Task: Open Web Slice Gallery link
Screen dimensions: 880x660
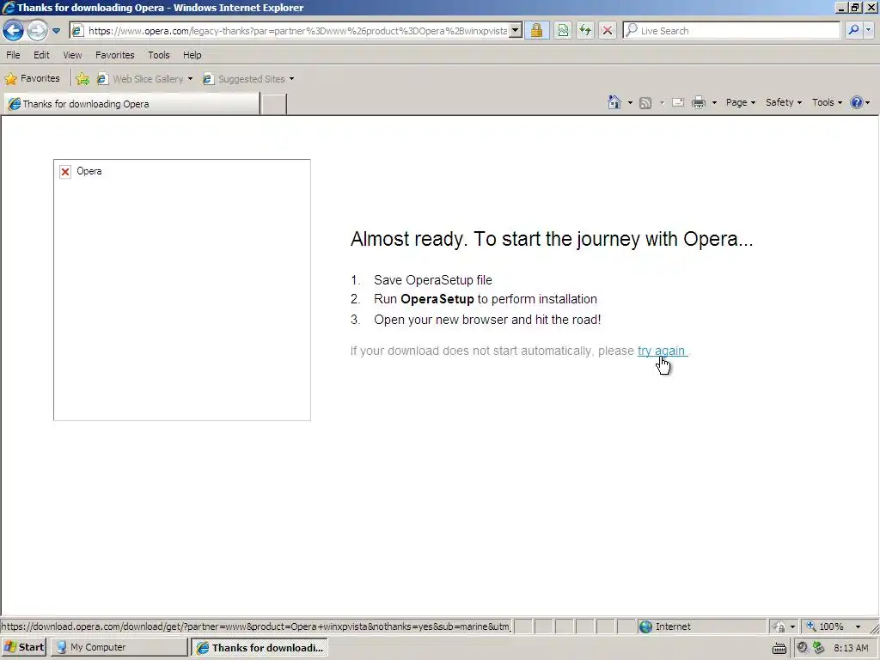Action: 141,79
